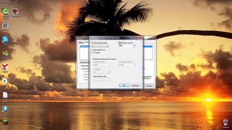Screen dimensions: 232x130
Task: Confirm the boot options with OK
Action: pyautogui.click(x=124, y=85)
